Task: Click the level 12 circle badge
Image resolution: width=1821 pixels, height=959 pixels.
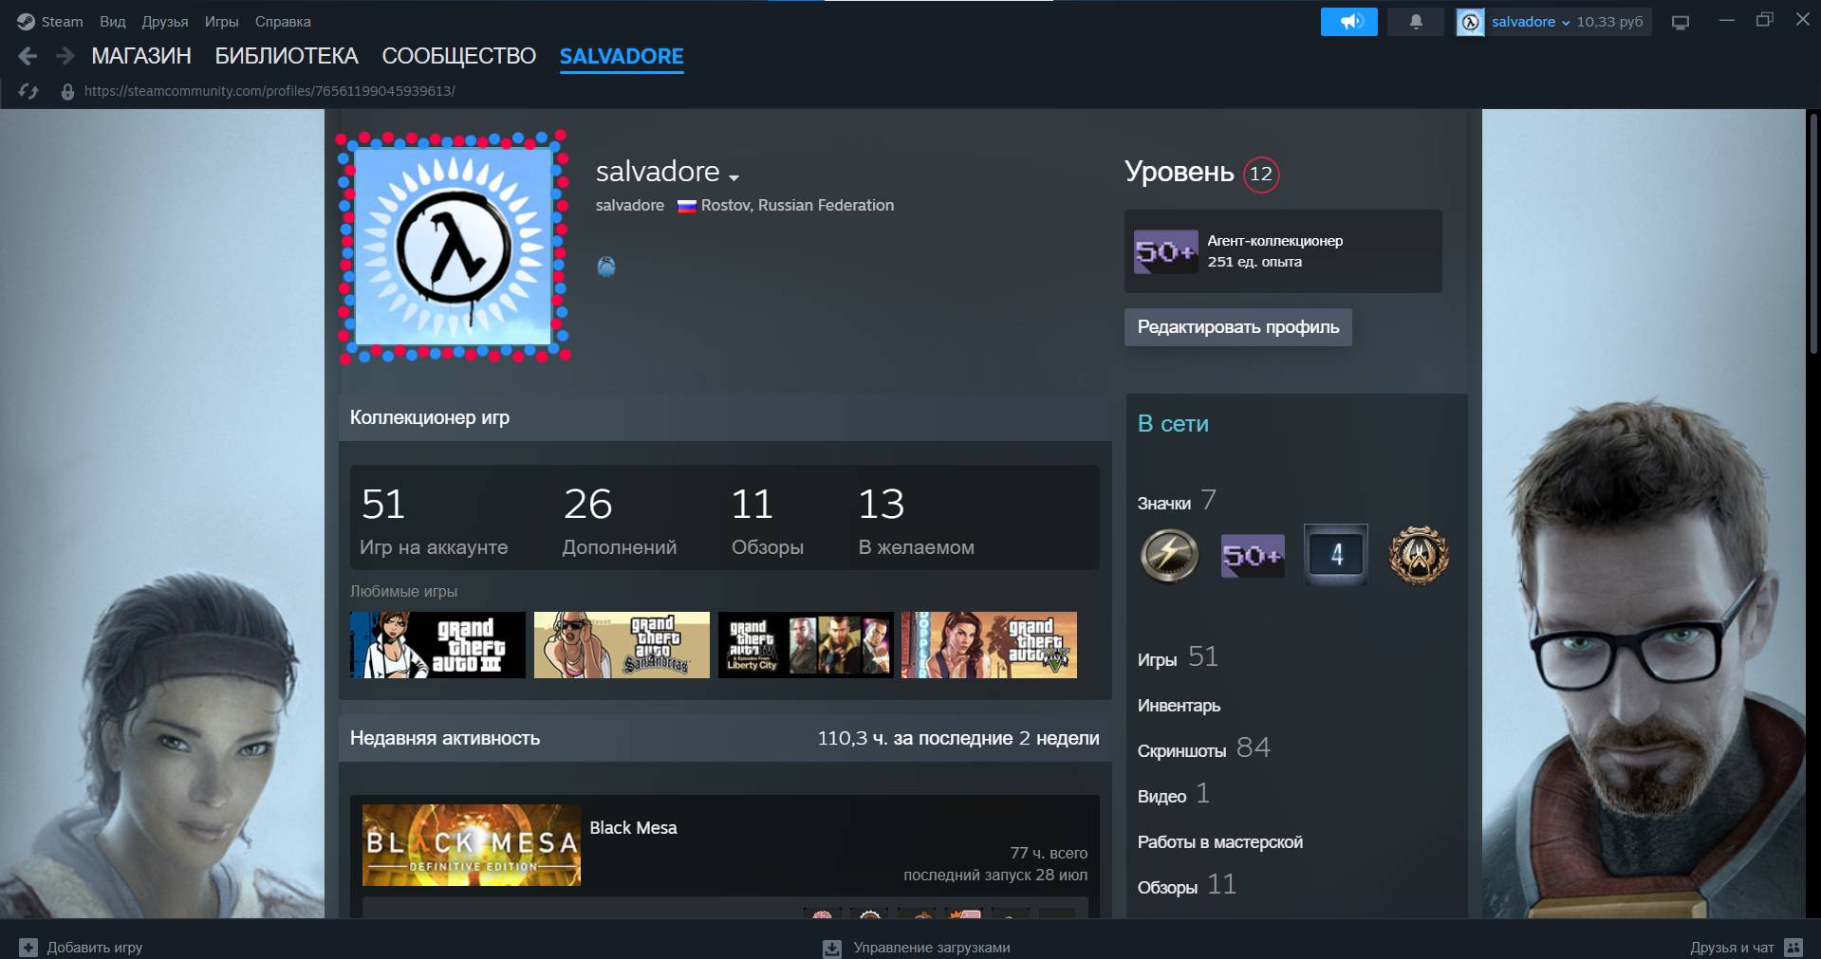Action: click(x=1261, y=174)
